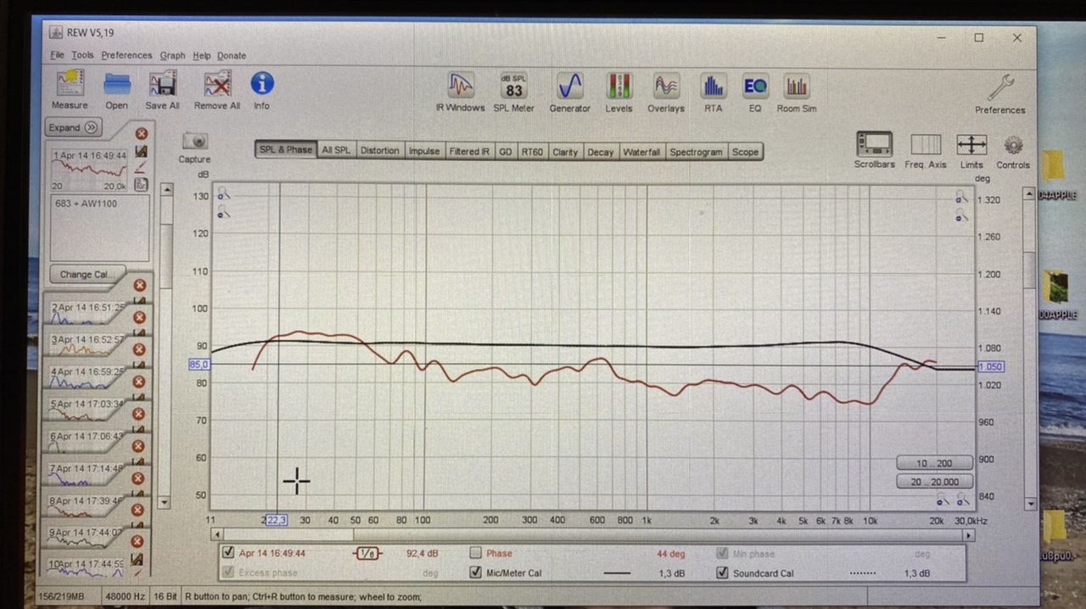
Task: Toggle the Apr 14 16:49:44 trace checkbox
Action: tap(227, 553)
